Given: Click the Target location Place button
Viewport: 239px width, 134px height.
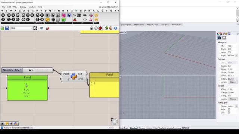Looking at the screenshot, I should 233,99.
